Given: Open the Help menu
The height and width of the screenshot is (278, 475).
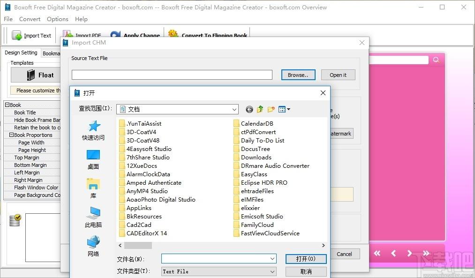Looking at the screenshot, I should click(x=81, y=19).
